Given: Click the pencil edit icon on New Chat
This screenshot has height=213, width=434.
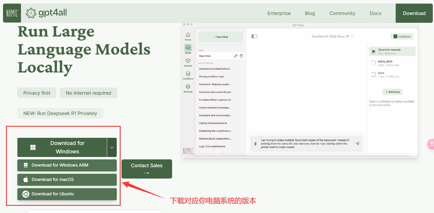Looking at the screenshot, I should [x=236, y=56].
